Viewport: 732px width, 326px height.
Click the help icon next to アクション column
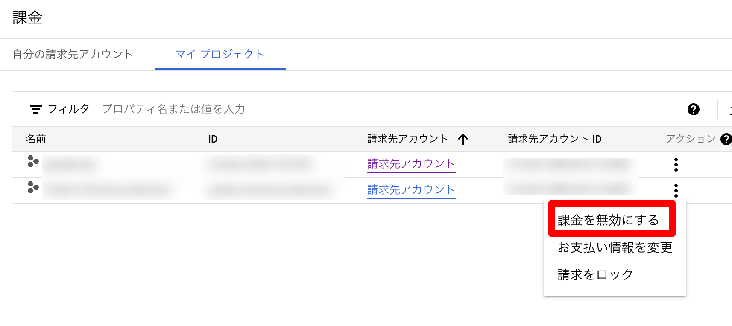pos(726,139)
